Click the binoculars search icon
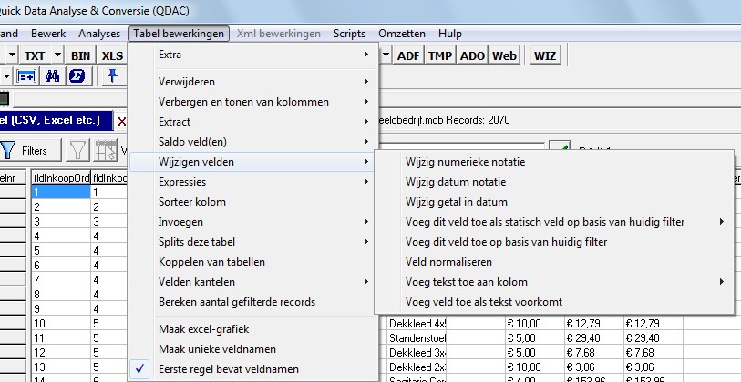This screenshot has height=382, width=741. point(53,76)
